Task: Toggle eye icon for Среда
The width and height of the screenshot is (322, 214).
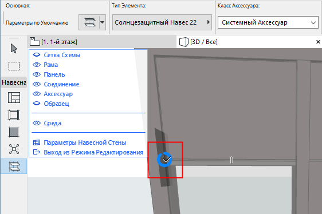Action: (x=37, y=123)
